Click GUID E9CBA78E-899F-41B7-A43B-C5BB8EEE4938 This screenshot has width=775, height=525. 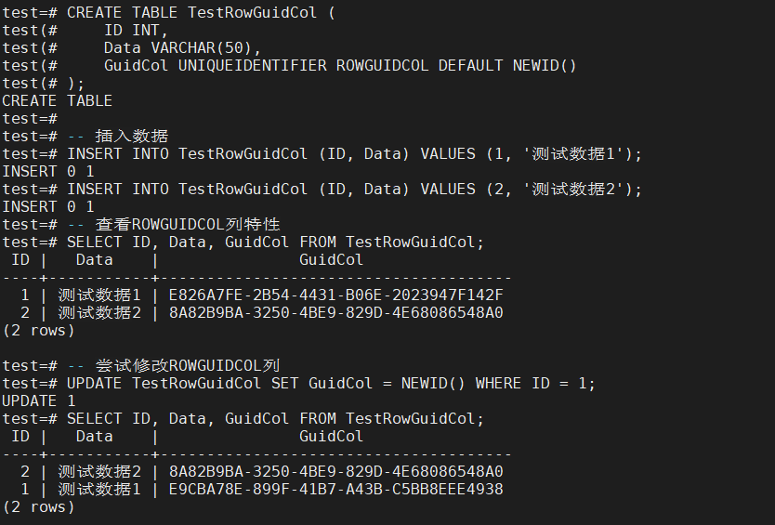click(x=335, y=489)
